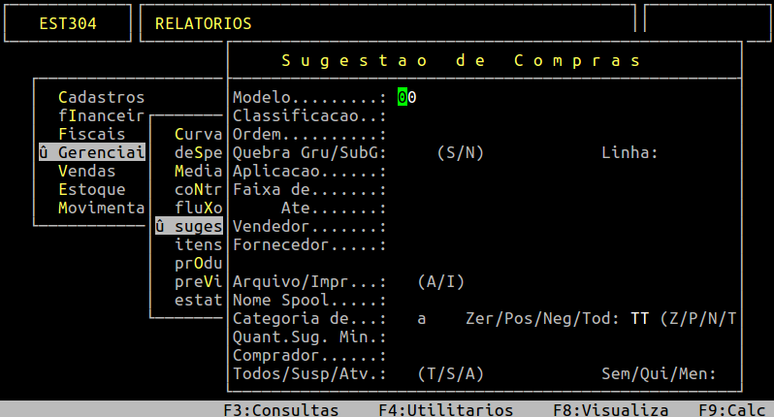
Task: Open F9:Calc in the bottom bar
Action: (732, 409)
